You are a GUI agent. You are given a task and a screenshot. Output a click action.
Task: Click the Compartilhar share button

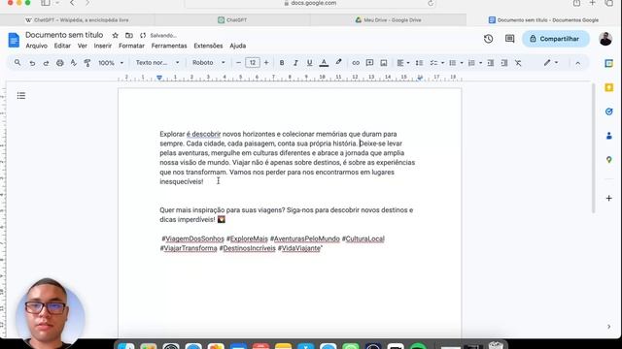pyautogui.click(x=555, y=39)
